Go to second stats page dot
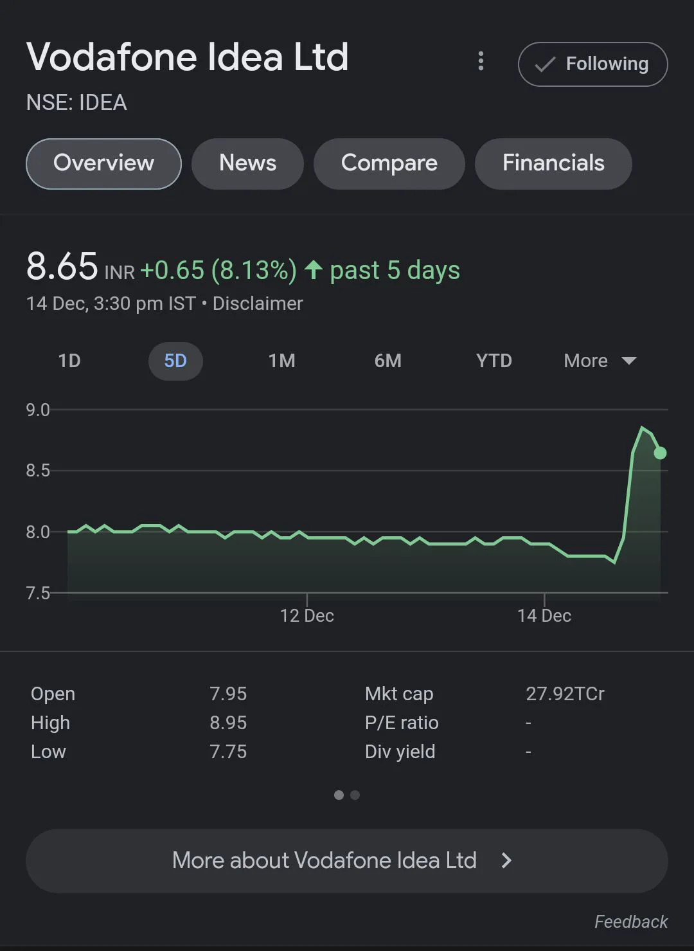 coord(355,795)
